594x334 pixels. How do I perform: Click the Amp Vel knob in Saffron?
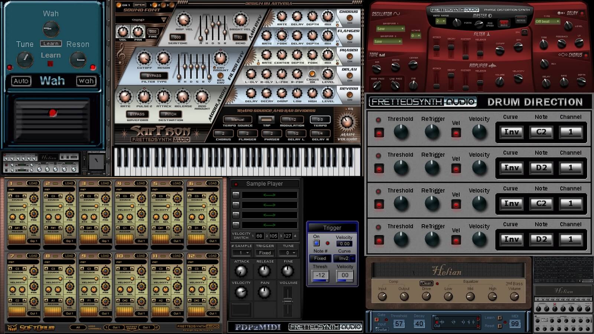pos(183,20)
